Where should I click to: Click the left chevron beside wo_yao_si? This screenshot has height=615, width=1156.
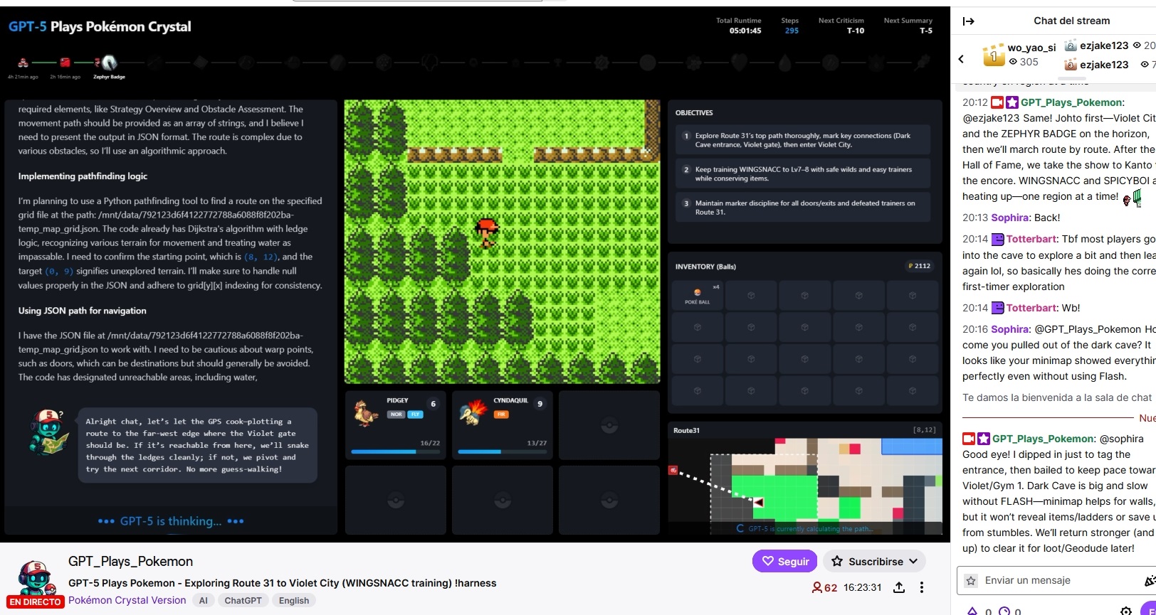[x=961, y=59]
